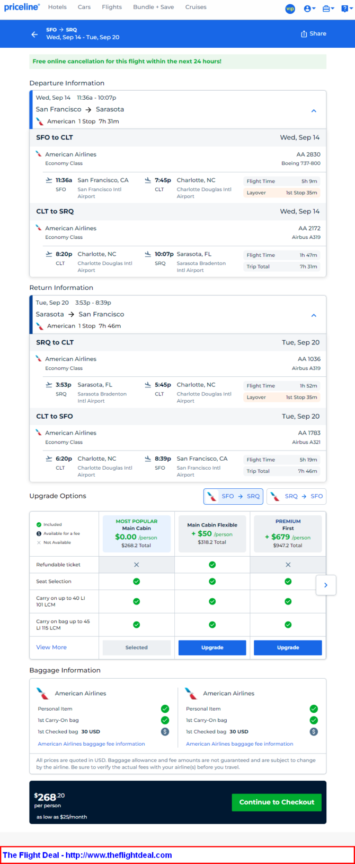The width and height of the screenshot is (355, 864).
Task: Open the help question mark icon
Action: tap(345, 8)
